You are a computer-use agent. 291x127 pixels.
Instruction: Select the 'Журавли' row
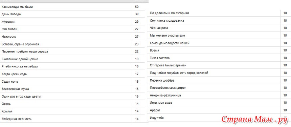(72, 22)
